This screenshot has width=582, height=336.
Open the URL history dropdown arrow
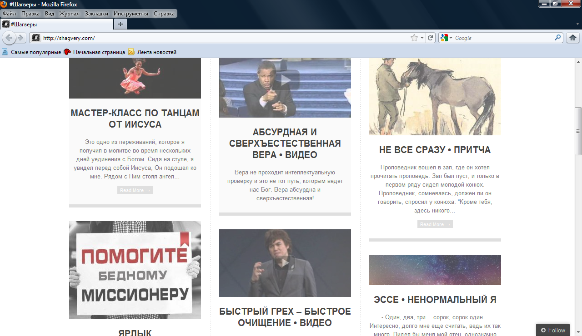coord(422,38)
